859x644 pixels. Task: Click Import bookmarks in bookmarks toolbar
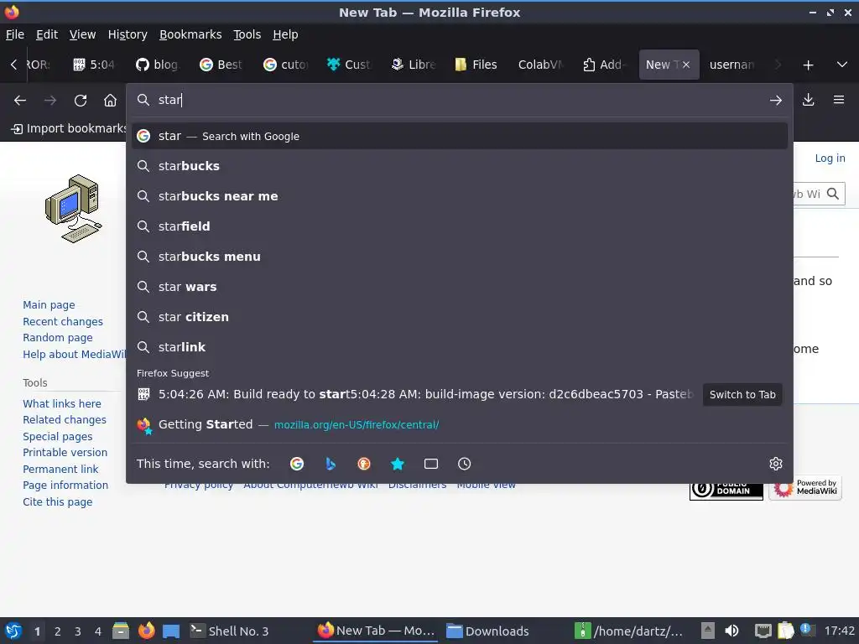point(70,128)
